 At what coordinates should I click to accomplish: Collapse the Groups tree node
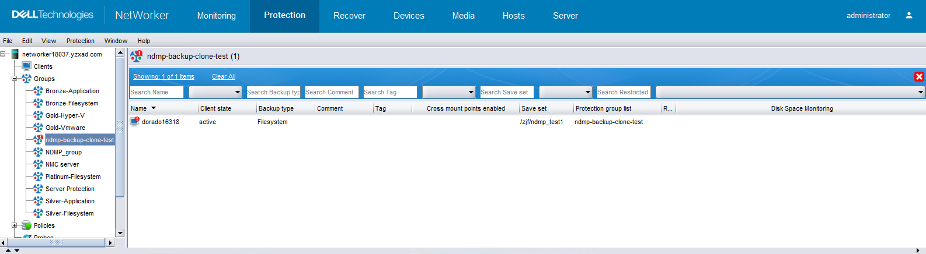[15, 79]
